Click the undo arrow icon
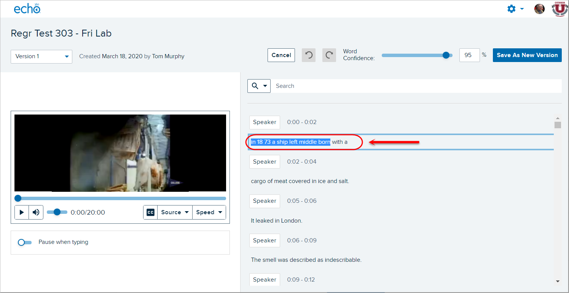Viewport: 569px width, 293px height. point(309,55)
